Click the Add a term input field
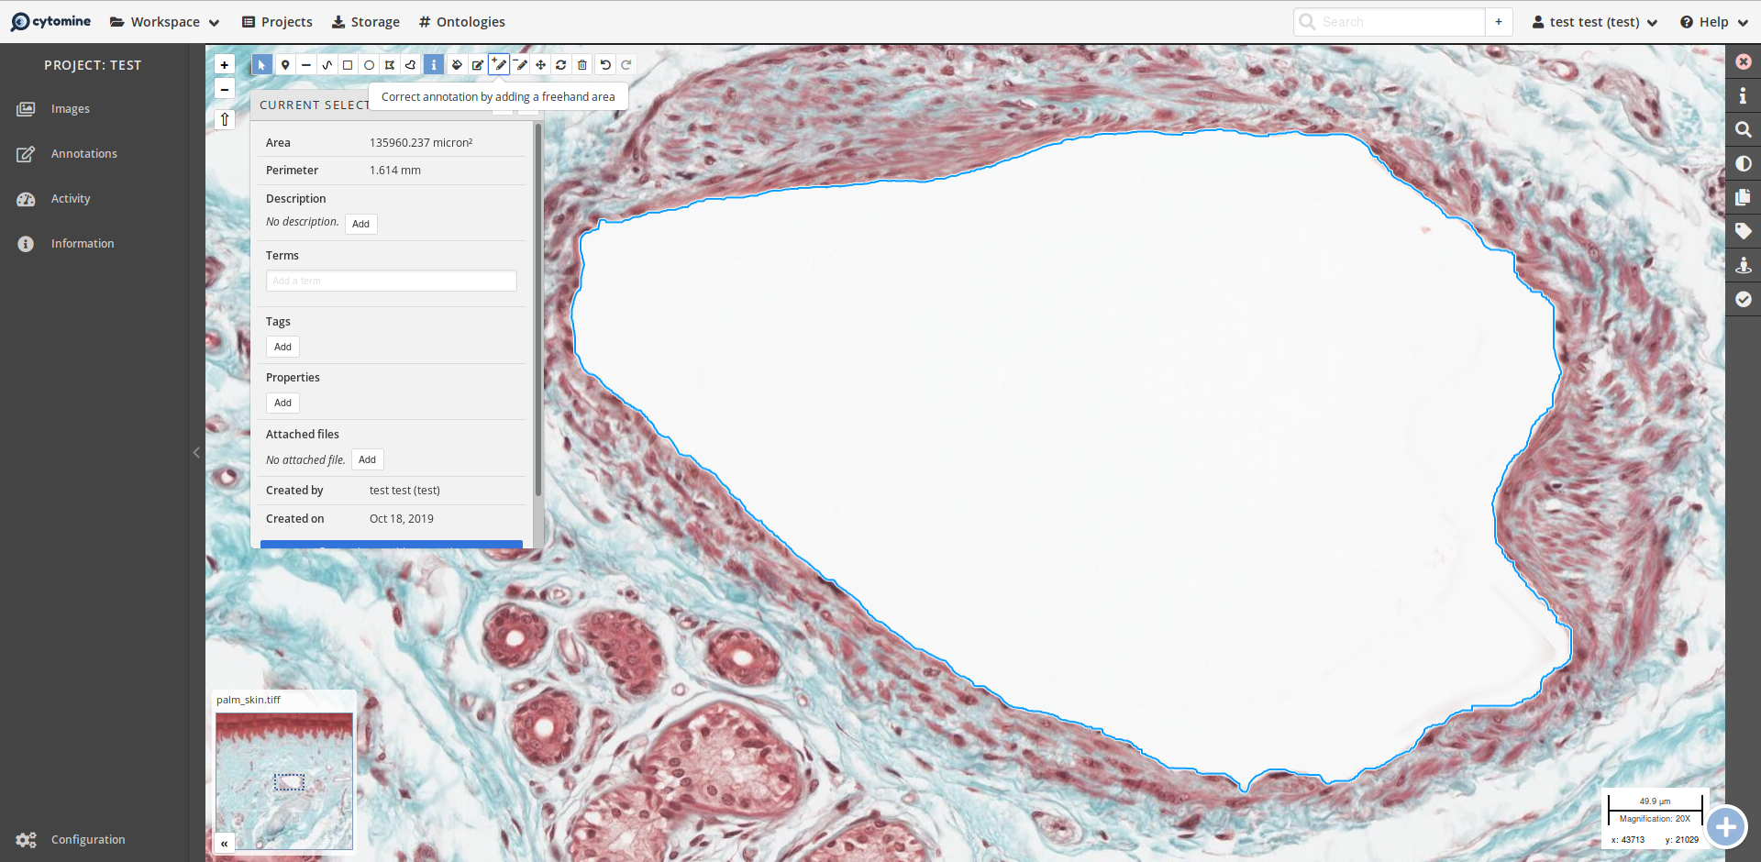The height and width of the screenshot is (862, 1761). (x=391, y=281)
